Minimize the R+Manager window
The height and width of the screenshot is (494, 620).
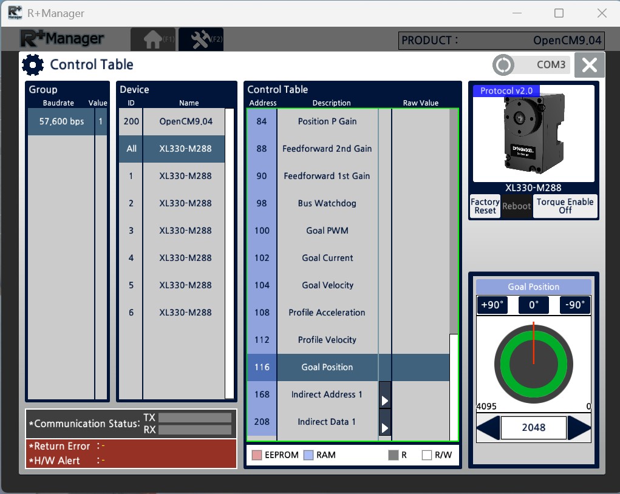[x=517, y=13]
